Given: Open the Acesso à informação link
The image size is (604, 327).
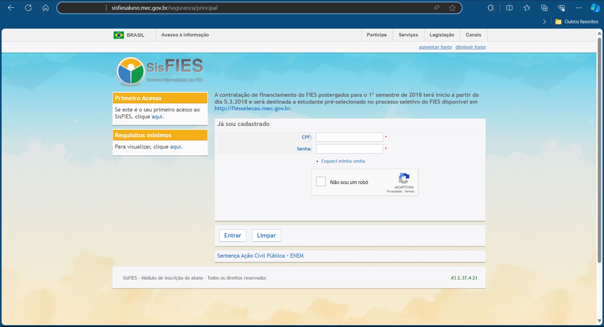Looking at the screenshot, I should 185,35.
